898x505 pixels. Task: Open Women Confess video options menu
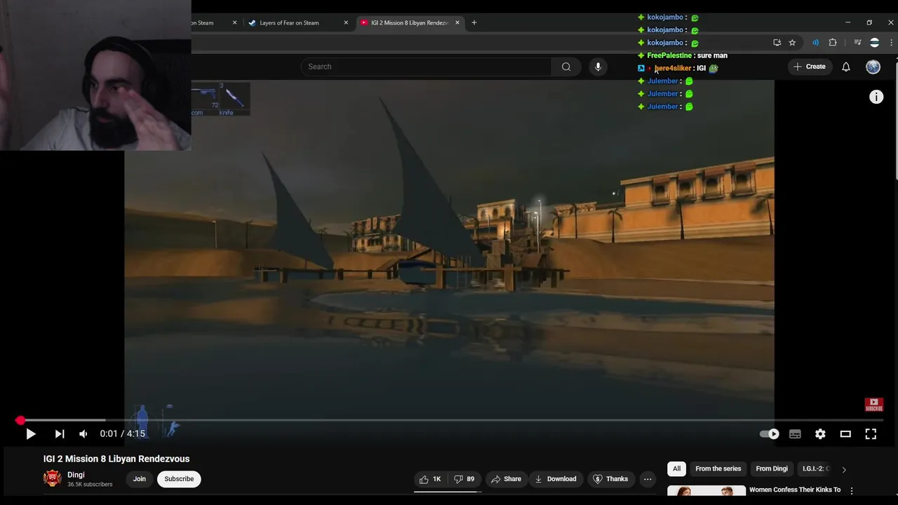coord(852,491)
